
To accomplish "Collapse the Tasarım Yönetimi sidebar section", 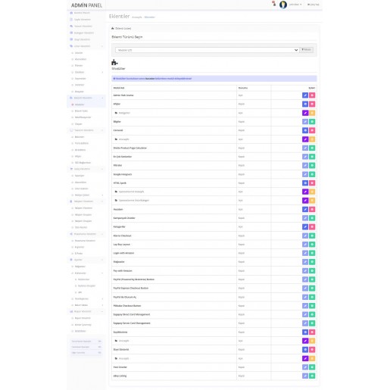I will [x=86, y=130].
